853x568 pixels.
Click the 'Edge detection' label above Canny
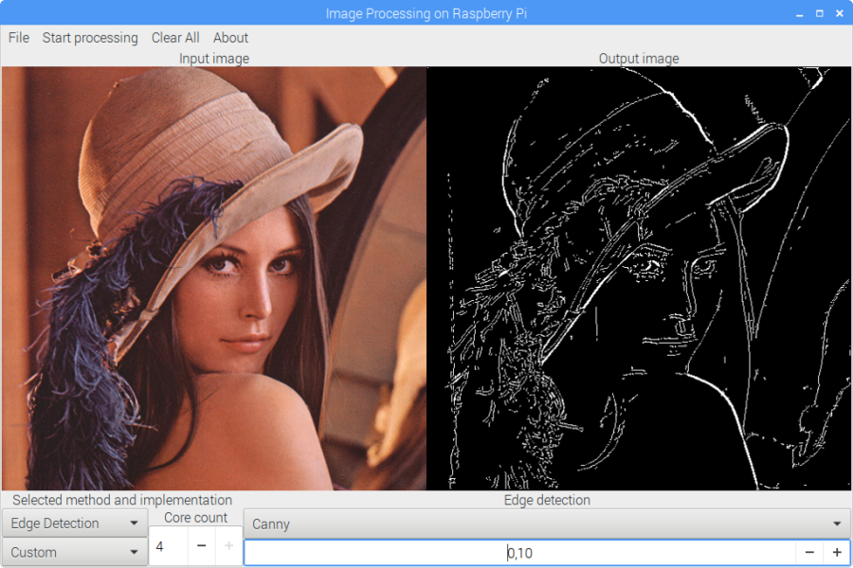pyautogui.click(x=547, y=500)
